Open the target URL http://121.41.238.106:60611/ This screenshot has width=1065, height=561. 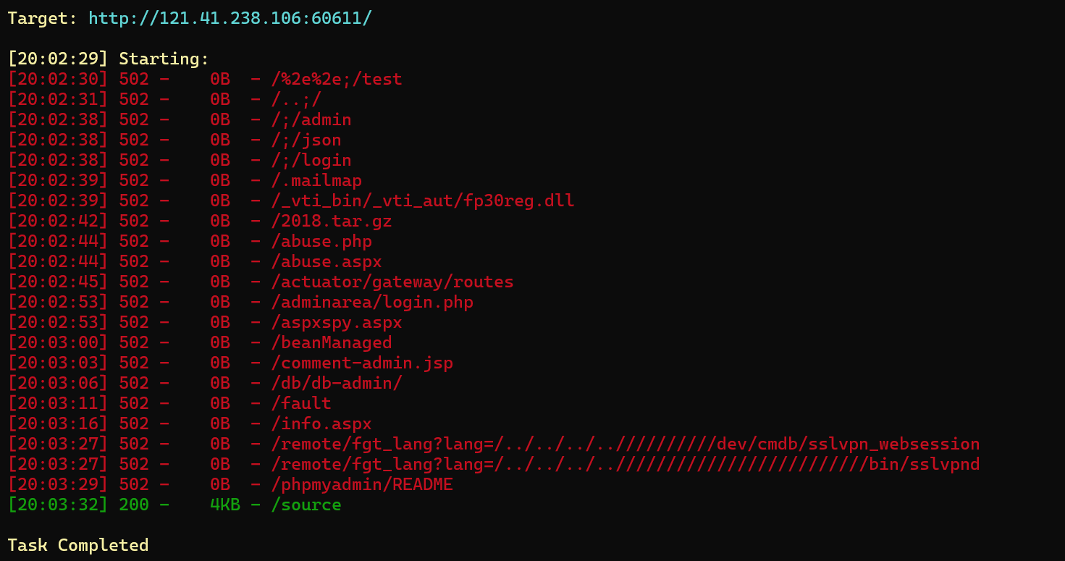[230, 18]
